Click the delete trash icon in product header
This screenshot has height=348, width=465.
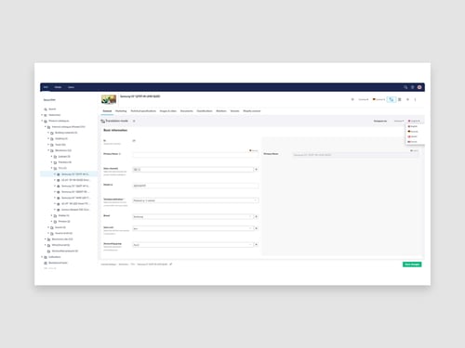pos(400,99)
